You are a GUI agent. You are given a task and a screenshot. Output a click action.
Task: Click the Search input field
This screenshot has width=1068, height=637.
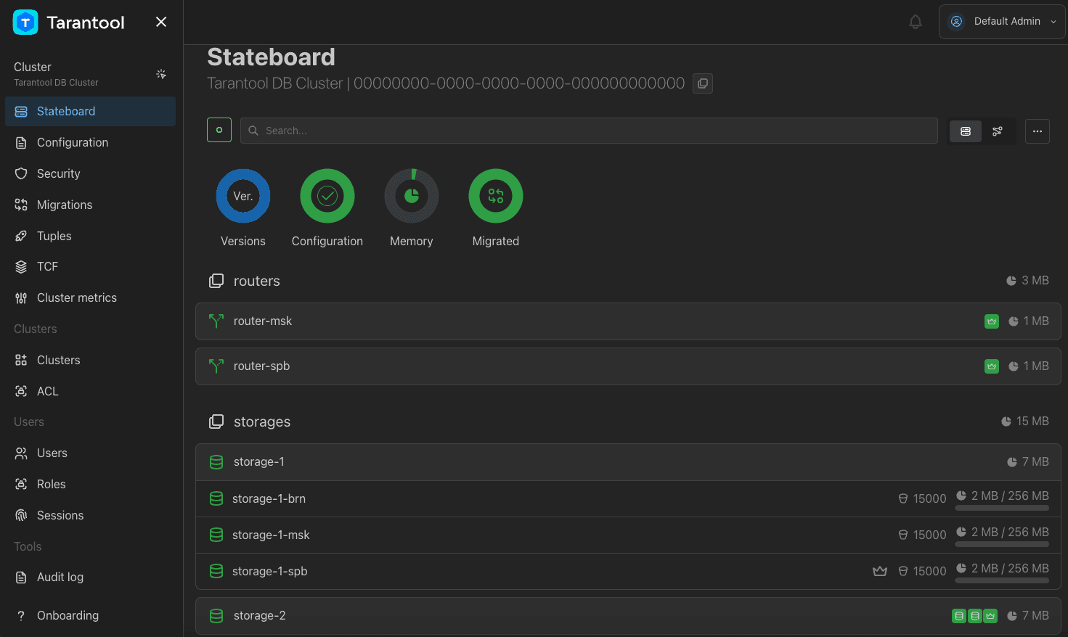(x=589, y=131)
